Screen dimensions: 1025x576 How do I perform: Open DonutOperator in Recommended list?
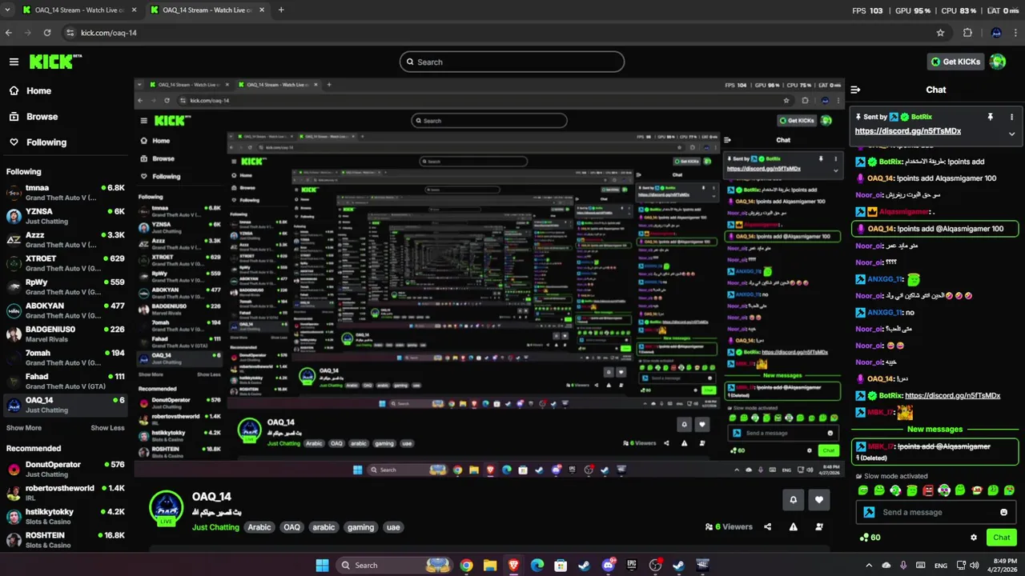[x=65, y=469]
